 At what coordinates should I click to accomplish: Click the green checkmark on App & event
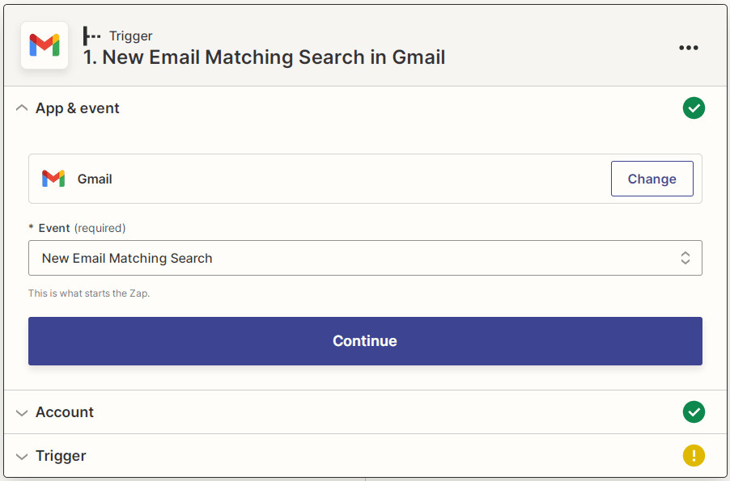point(694,108)
